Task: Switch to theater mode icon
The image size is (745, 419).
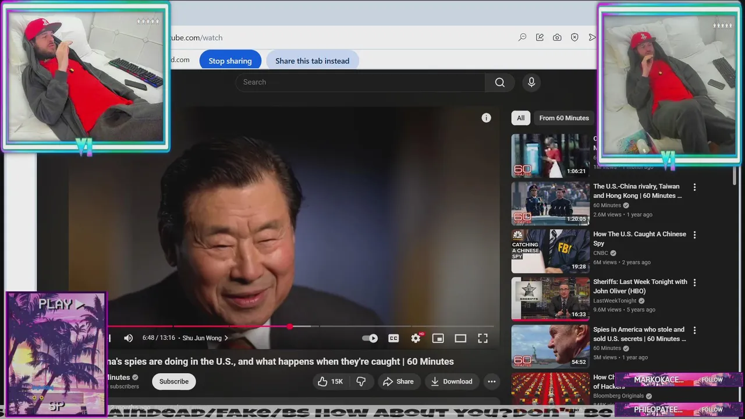Action: (460, 338)
